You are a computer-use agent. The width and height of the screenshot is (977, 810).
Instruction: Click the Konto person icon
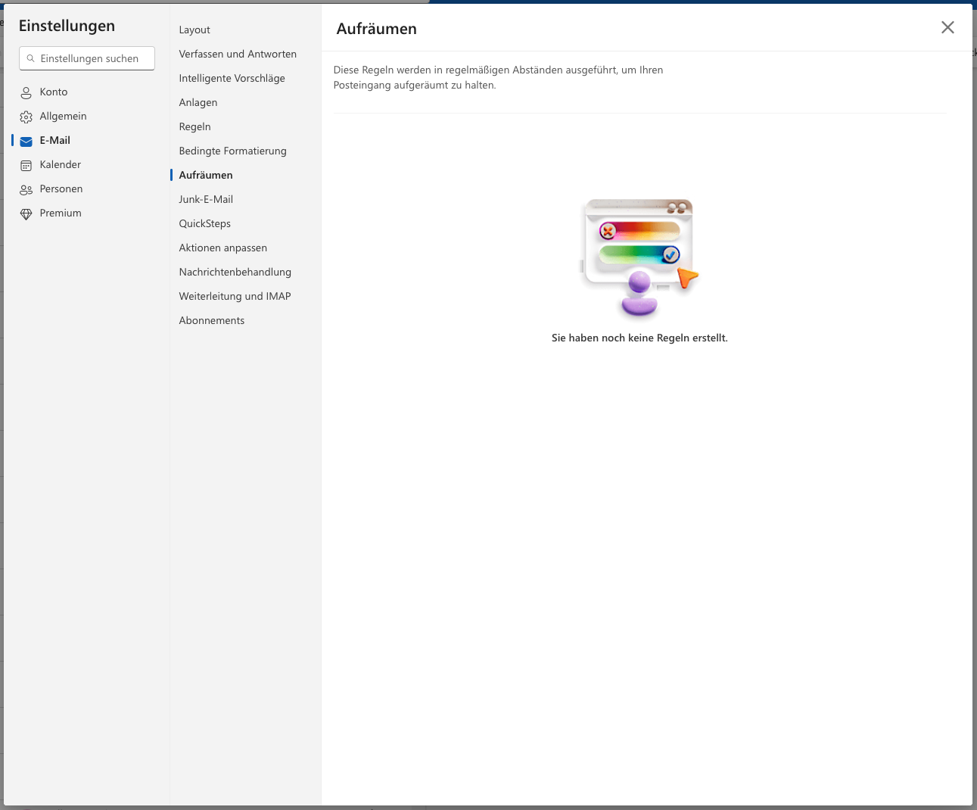26,92
